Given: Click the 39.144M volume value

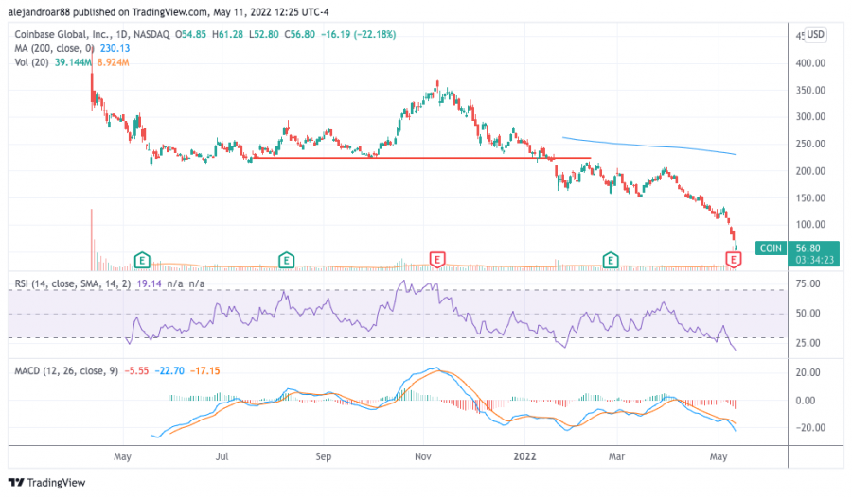Looking at the screenshot, I should coord(73,62).
